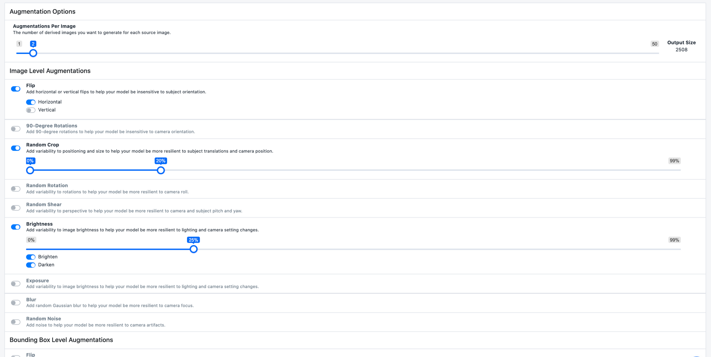Viewport: 711px width, 357px height.
Task: Click the 0% Random Crop minimum handle
Action: pyautogui.click(x=30, y=170)
